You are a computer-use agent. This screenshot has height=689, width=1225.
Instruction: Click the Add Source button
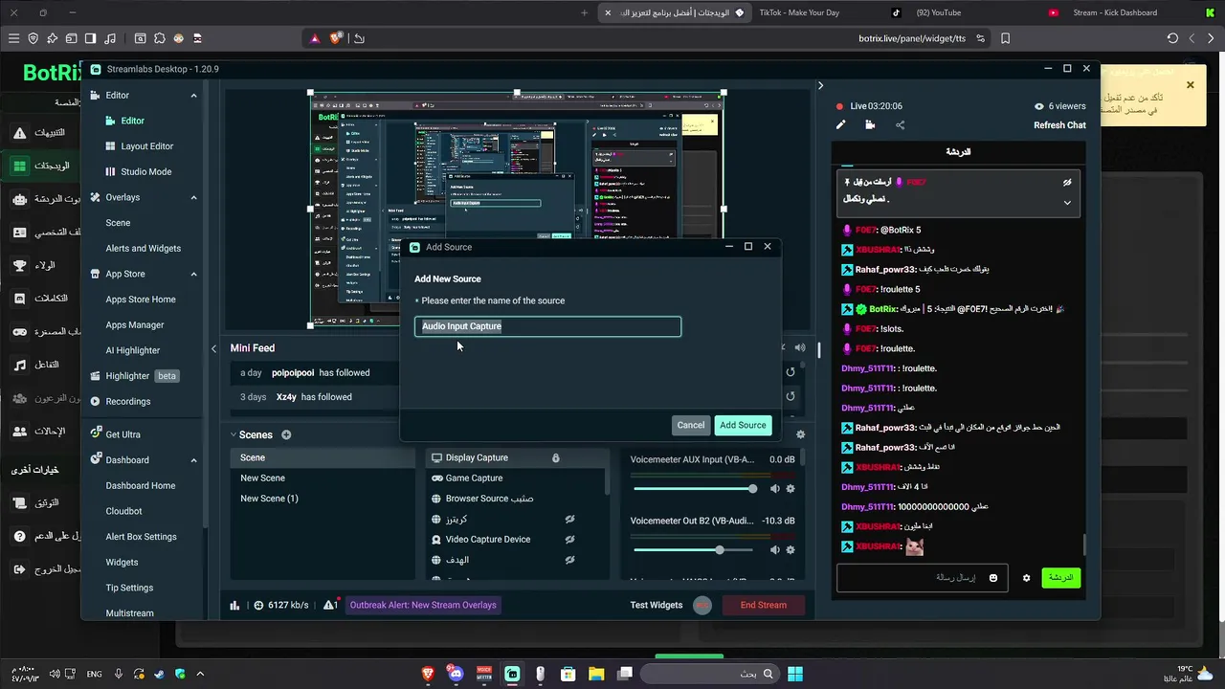[743, 425]
